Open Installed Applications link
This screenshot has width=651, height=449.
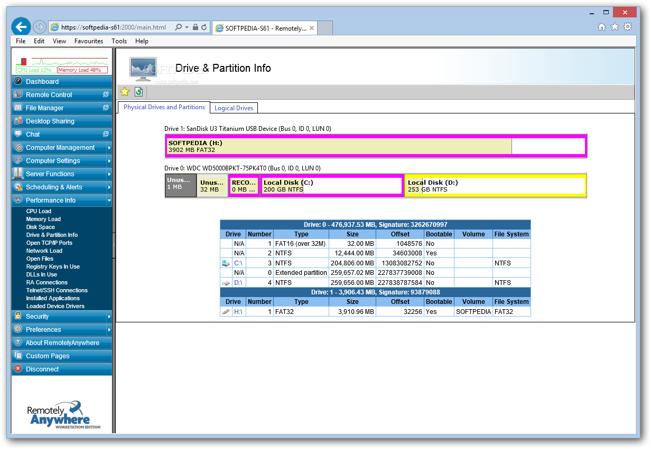[53, 298]
